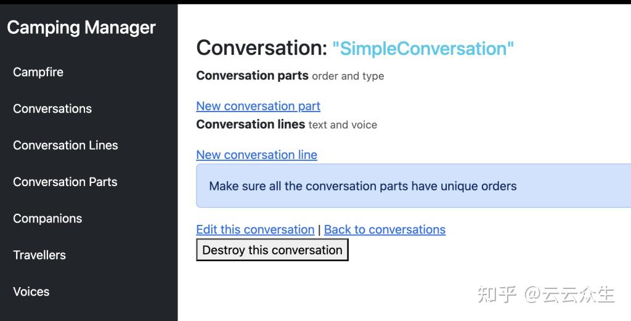
Task: Click the New conversation part link
Action: point(258,106)
